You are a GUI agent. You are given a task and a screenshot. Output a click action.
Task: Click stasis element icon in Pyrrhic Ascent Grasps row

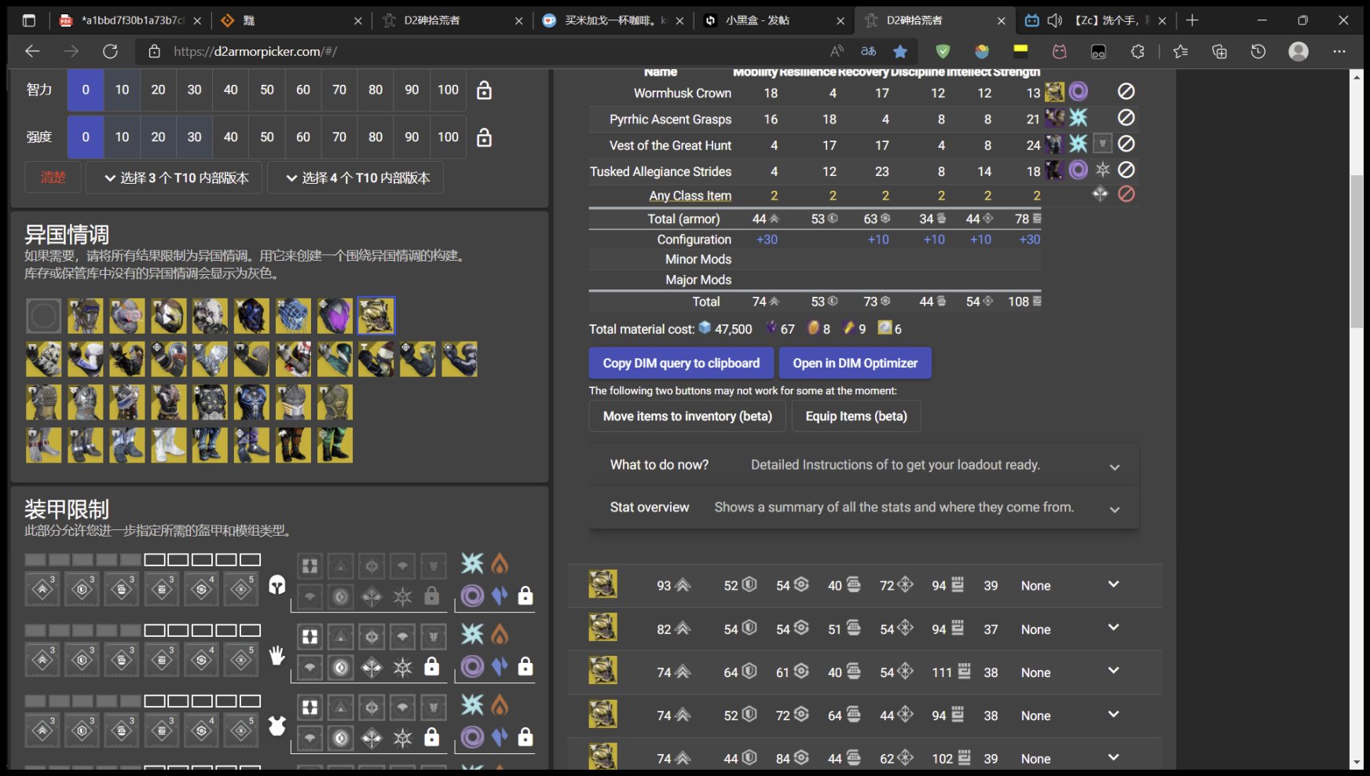1079,118
